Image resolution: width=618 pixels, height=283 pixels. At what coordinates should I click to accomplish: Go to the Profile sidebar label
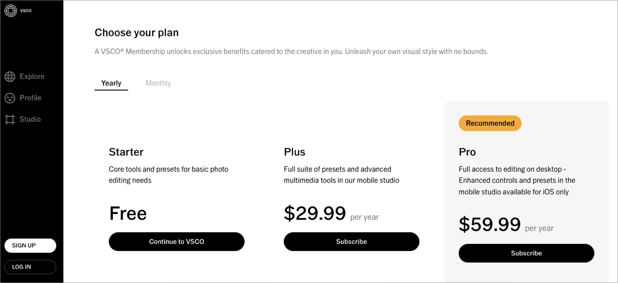30,98
